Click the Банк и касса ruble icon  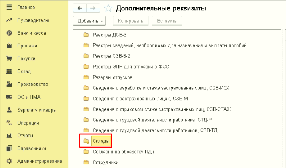9,33
